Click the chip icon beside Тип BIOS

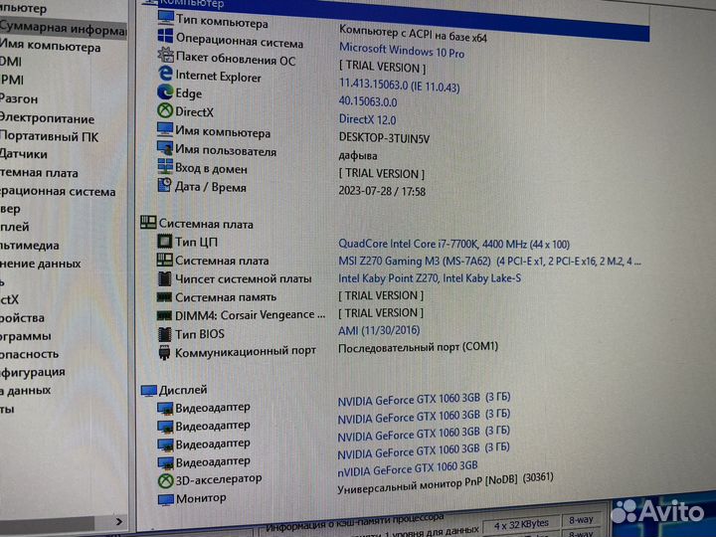tap(164, 334)
